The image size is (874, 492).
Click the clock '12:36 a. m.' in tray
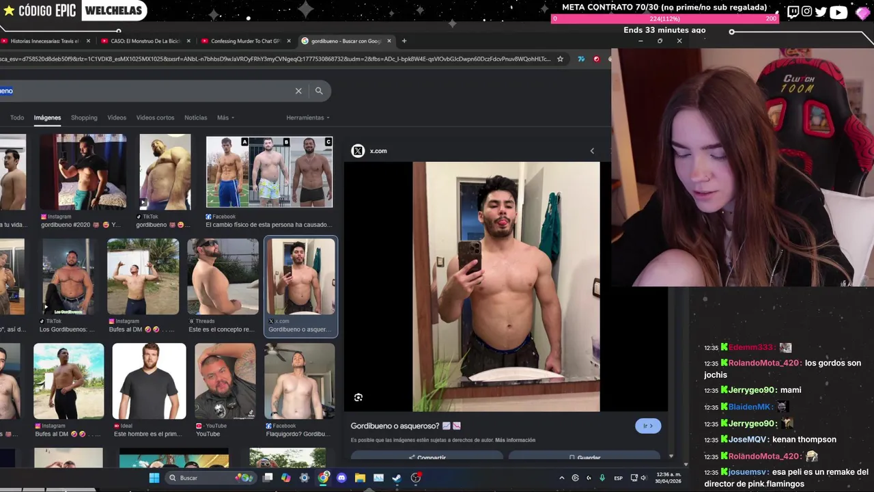pyautogui.click(x=668, y=474)
